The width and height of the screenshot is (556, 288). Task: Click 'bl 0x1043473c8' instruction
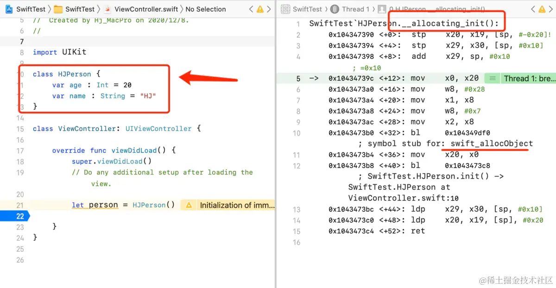tap(451, 166)
